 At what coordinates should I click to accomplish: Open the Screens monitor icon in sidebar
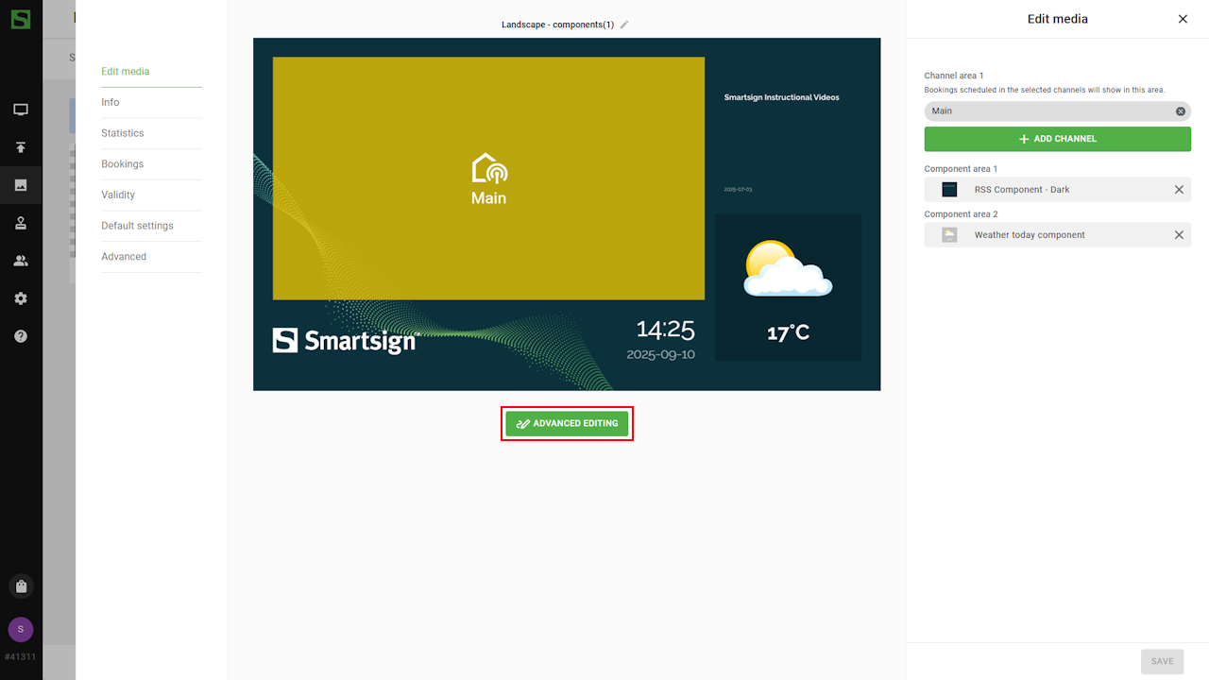[21, 110]
